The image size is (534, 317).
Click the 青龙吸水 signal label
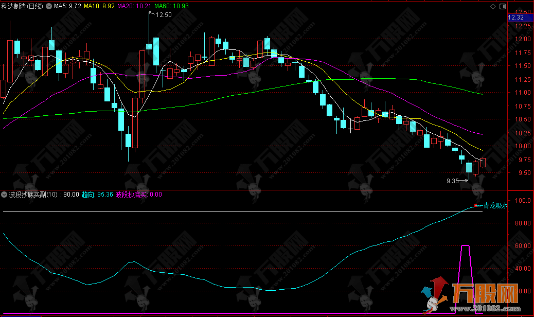point(495,205)
